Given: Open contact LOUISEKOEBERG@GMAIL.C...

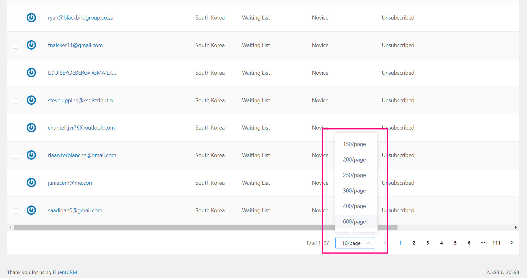Looking at the screenshot, I should pyautogui.click(x=83, y=73).
